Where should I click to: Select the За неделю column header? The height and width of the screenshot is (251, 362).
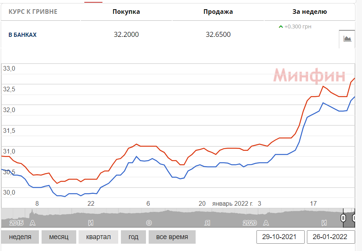pyautogui.click(x=310, y=12)
